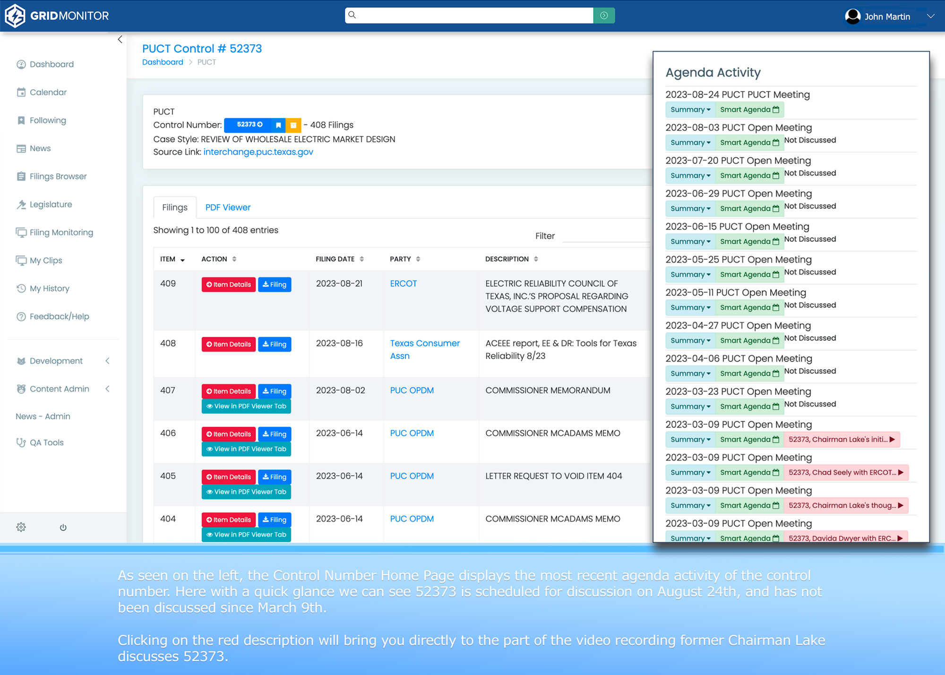
Task: Click the bookmark icon beside control number 52373
Action: [278, 125]
